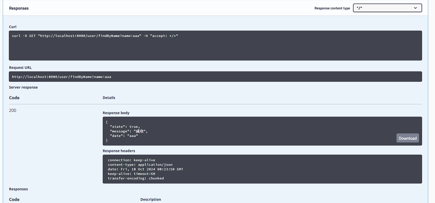Click the keep-alive: timeout=60 header

point(131,174)
